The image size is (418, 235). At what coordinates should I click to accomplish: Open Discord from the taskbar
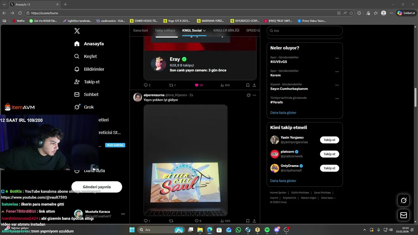(277, 230)
